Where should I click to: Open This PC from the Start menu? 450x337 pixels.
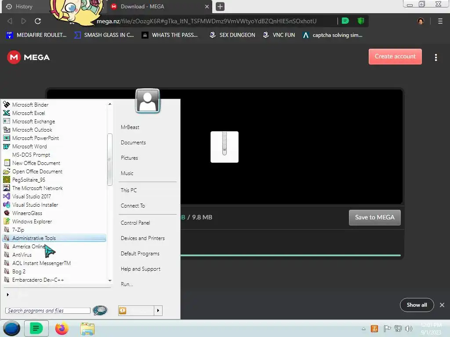click(129, 190)
